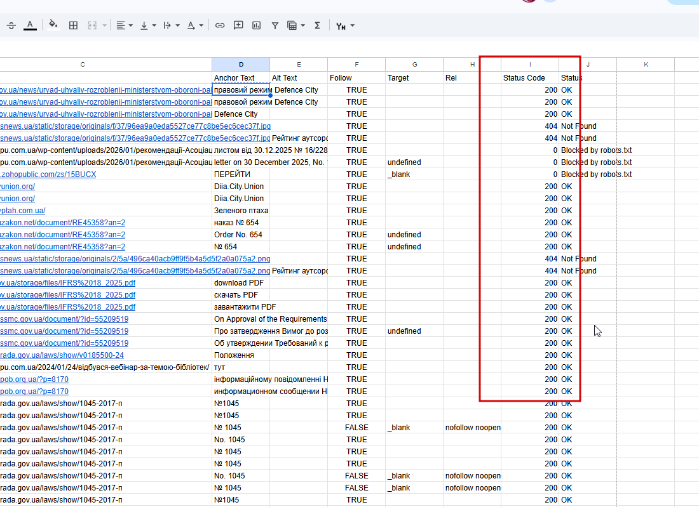Create a filter with the funnel icon
Screen dimensions: 699x507
(275, 25)
